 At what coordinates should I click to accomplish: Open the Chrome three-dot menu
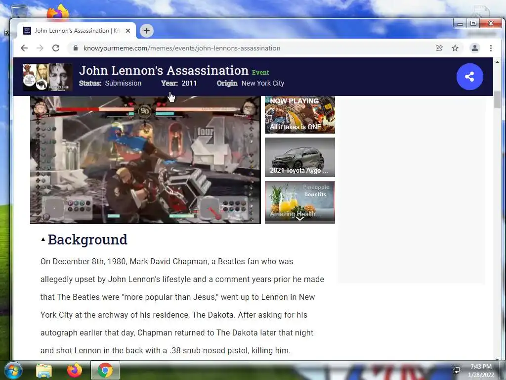(491, 48)
